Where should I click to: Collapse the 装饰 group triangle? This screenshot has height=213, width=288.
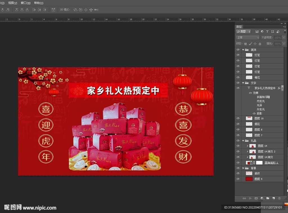pyautogui.click(x=243, y=50)
